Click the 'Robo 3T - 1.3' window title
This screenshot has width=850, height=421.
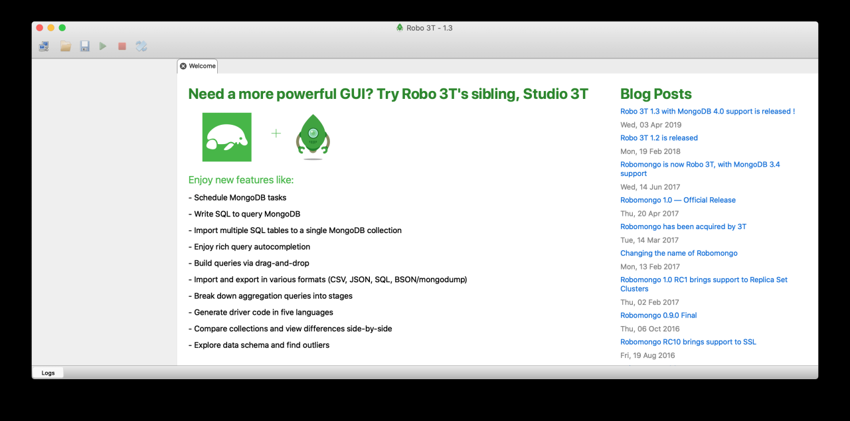pyautogui.click(x=430, y=28)
